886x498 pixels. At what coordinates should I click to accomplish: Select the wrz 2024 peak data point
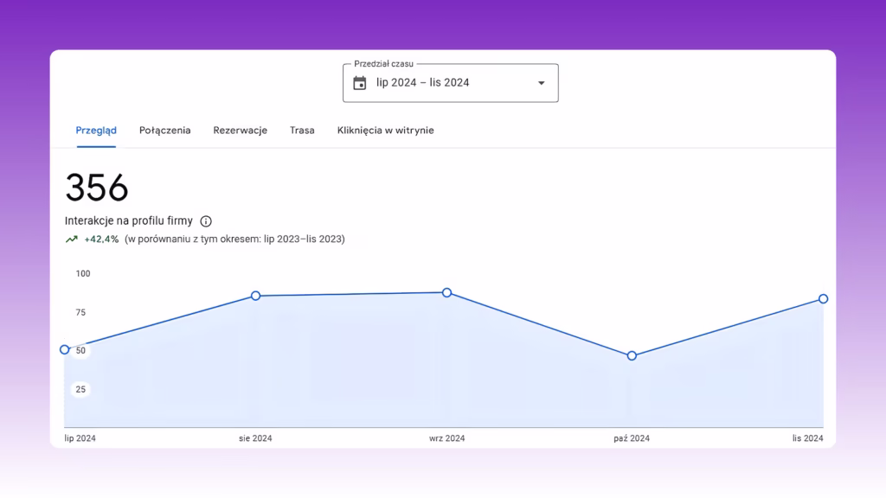pos(447,292)
